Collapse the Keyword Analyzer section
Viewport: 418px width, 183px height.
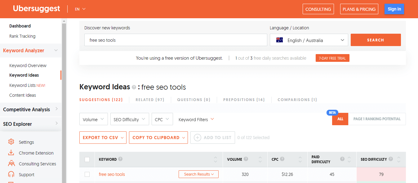coord(56,50)
